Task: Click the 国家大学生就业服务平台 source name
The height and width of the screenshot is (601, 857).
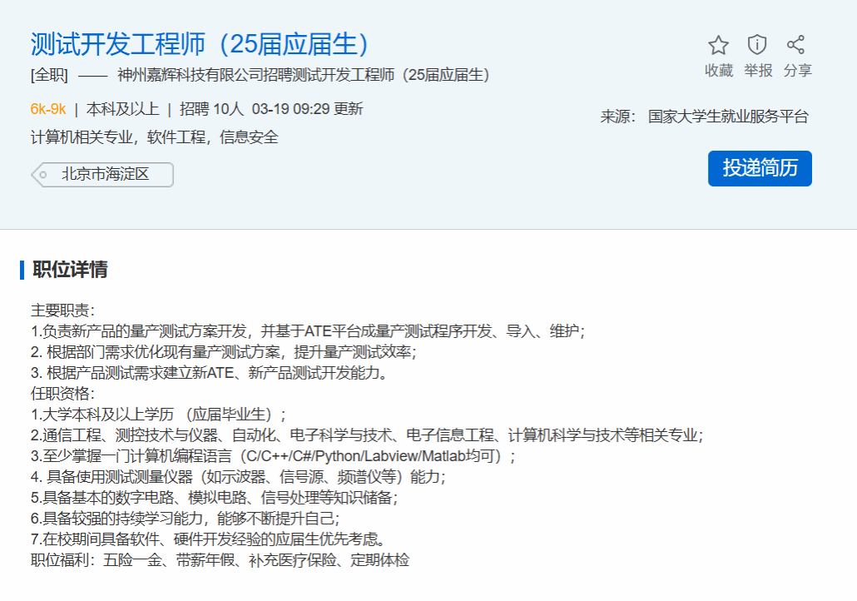Action: pos(728,117)
